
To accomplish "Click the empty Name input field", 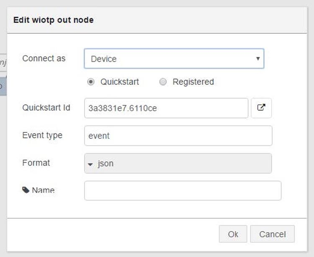I will click(183, 191).
